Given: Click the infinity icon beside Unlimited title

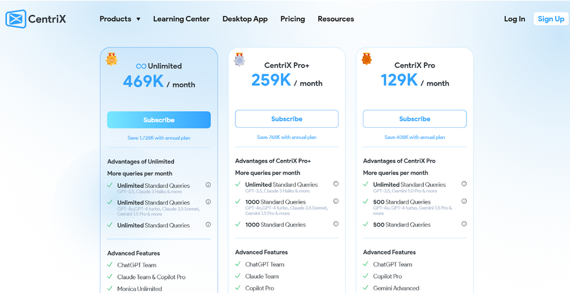Looking at the screenshot, I should coord(141,66).
